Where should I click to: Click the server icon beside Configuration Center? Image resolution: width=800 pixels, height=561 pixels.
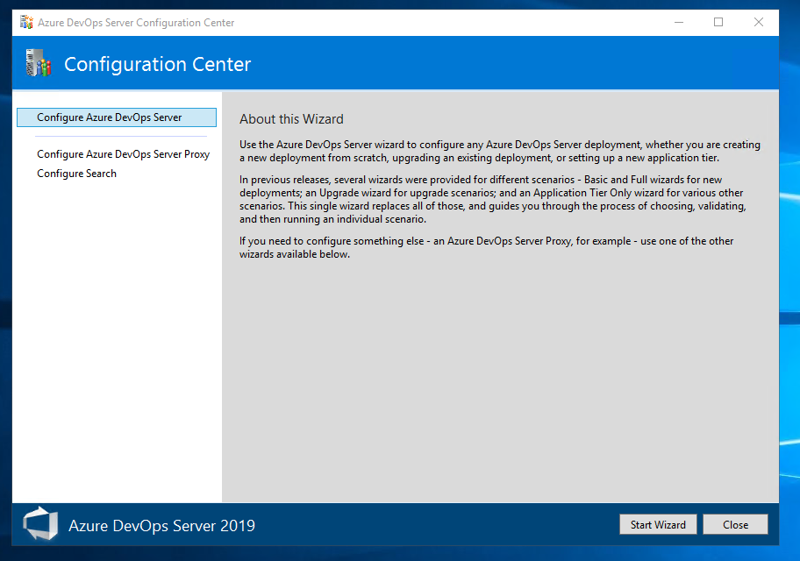click(x=39, y=63)
